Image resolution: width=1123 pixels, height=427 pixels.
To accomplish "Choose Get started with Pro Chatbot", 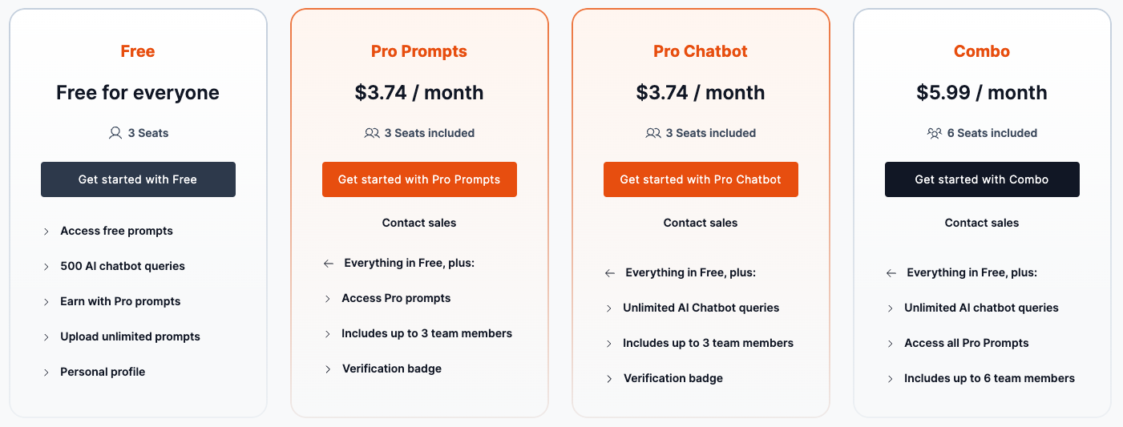I will 701,179.
